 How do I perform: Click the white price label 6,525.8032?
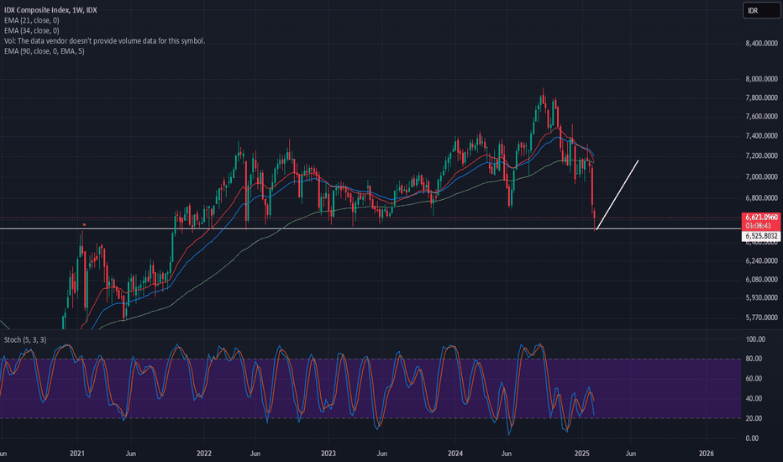(761, 236)
